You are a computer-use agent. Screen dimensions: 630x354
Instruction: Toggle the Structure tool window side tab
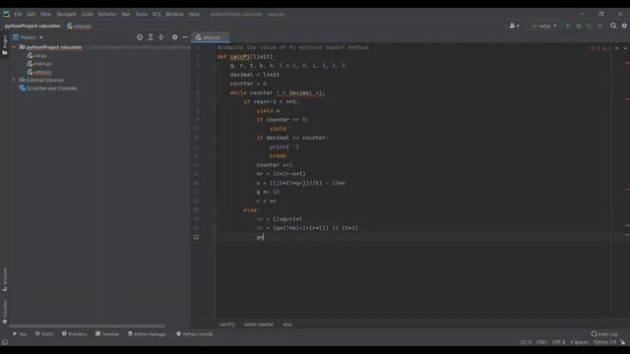tap(4, 279)
